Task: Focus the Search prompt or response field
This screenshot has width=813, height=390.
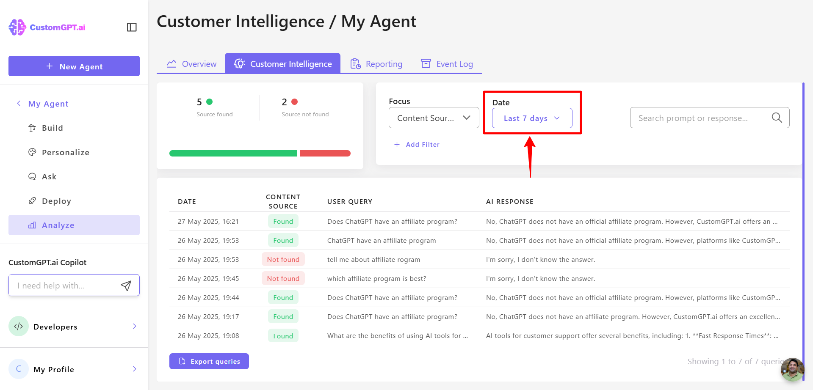Action: point(710,118)
